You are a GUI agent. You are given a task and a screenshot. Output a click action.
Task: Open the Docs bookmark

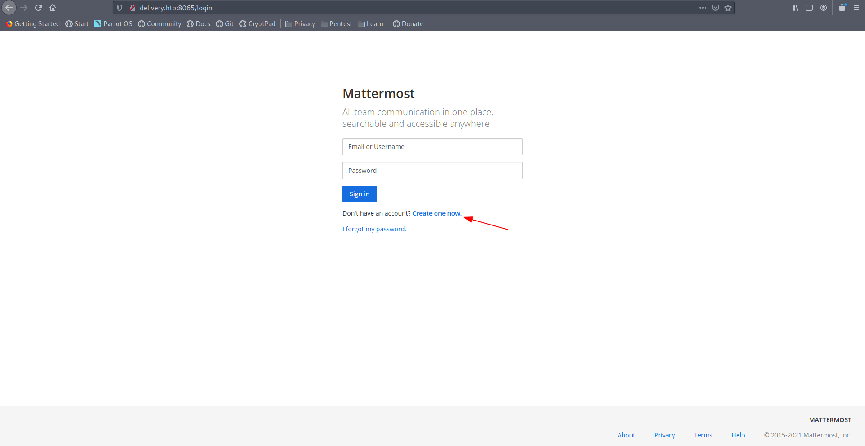[x=199, y=24]
